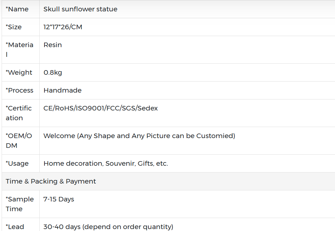The image size is (335, 231).
Task: Select the "7-15 Days" sample time value
Action: point(59,199)
